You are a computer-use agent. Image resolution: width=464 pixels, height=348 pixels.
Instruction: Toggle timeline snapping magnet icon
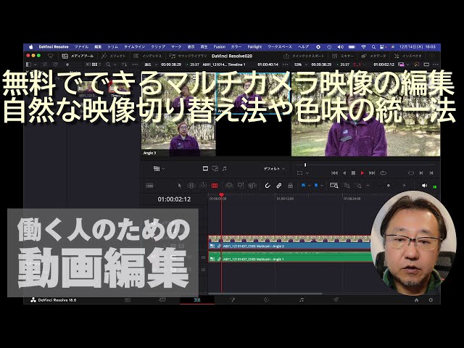[x=267, y=186]
